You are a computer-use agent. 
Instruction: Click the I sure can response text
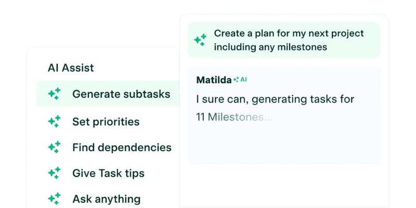(x=275, y=99)
